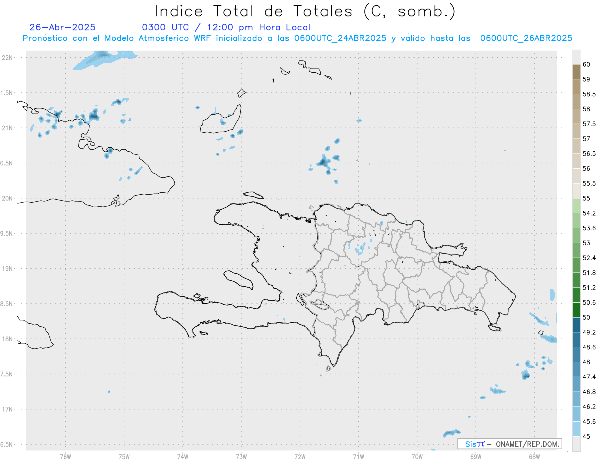The height and width of the screenshot is (463, 600).
Task: Click the latitude label '20N'
Action: click(x=7, y=198)
